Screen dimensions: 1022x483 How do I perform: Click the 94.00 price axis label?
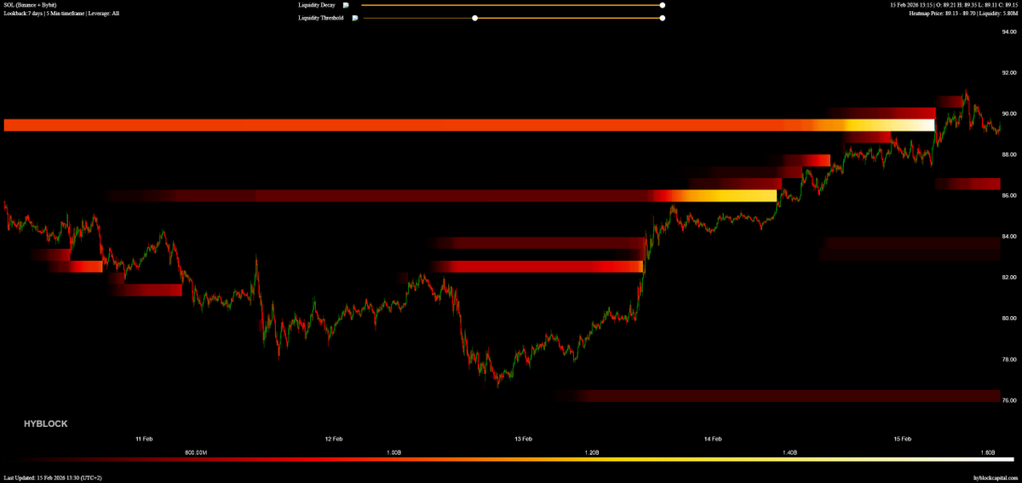click(x=1010, y=32)
